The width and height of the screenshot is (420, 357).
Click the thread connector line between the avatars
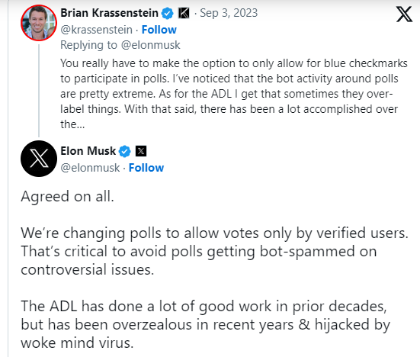(x=39, y=91)
